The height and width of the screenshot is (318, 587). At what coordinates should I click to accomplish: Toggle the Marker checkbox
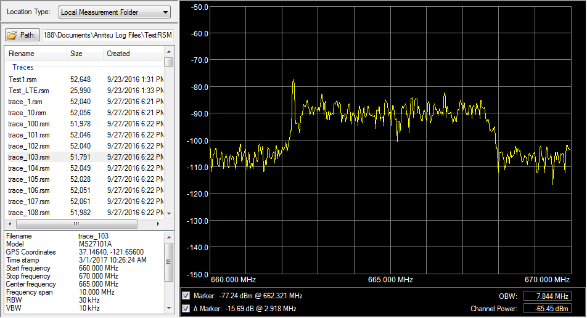pos(186,296)
